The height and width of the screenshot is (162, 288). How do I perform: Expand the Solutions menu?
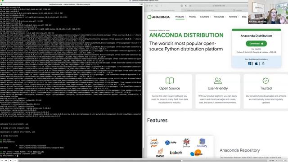205,17
